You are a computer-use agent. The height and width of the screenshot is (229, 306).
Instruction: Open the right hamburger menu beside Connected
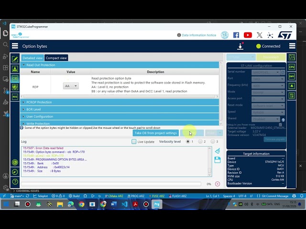(x=292, y=46)
